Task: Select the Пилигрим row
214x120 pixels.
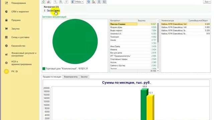Action: tap(133, 37)
